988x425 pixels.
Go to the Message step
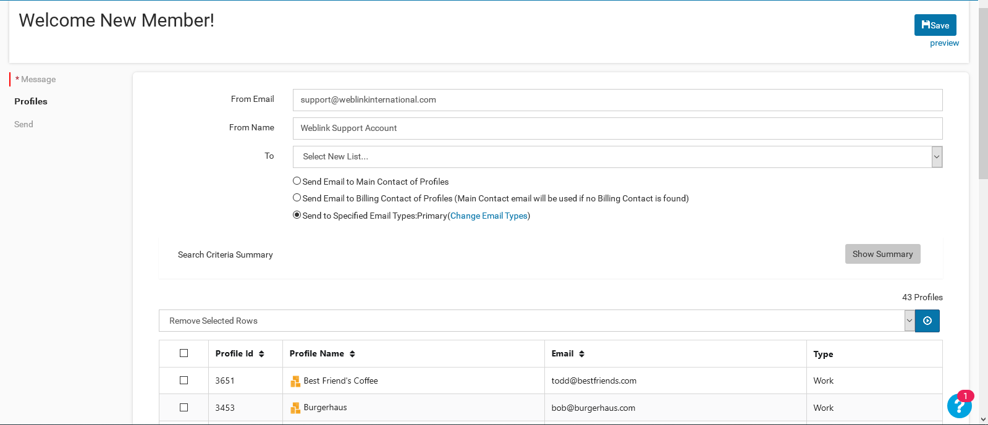[38, 79]
